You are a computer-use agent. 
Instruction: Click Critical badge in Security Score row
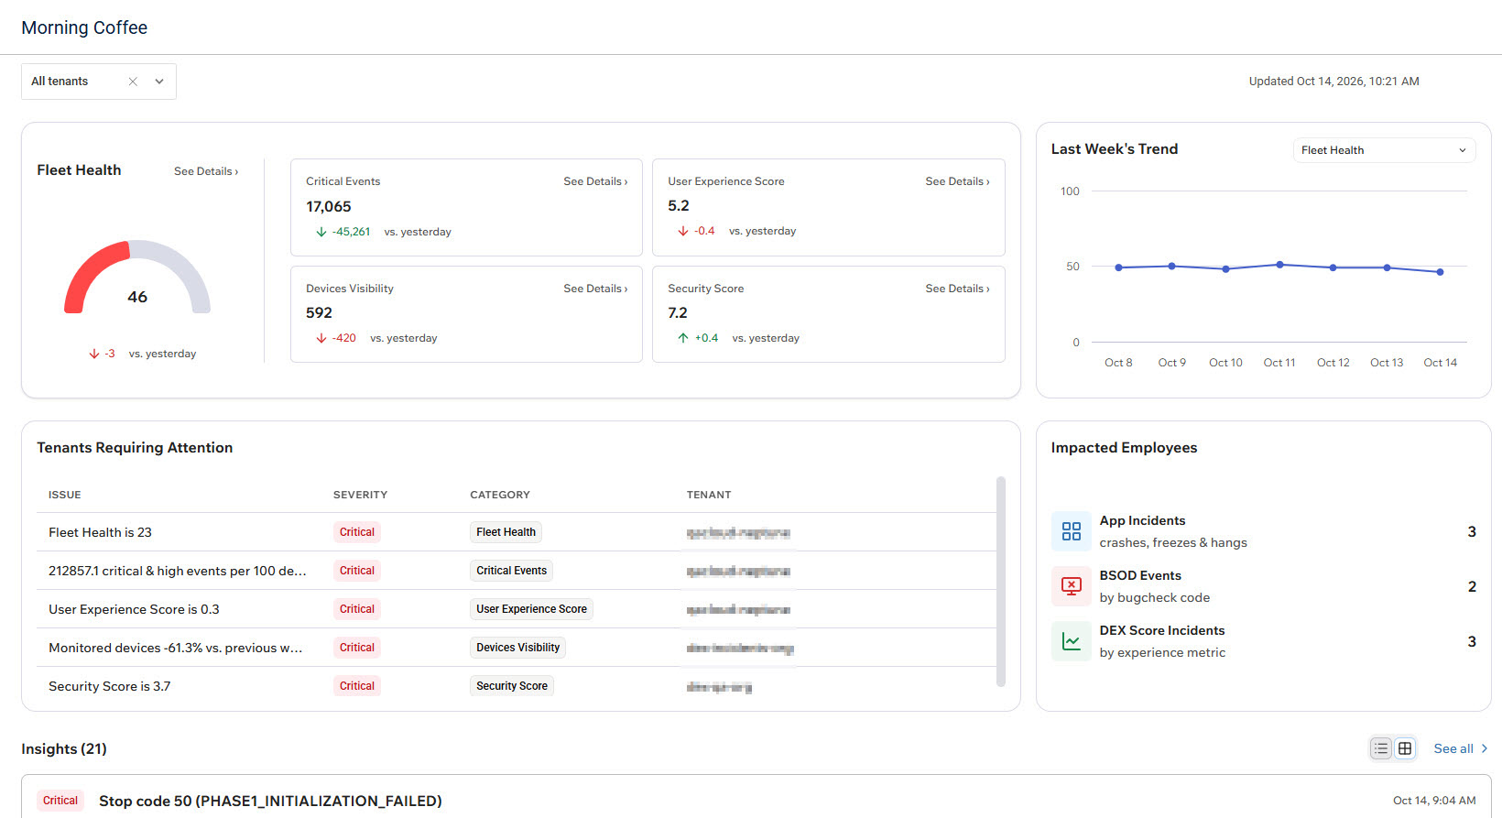click(357, 686)
